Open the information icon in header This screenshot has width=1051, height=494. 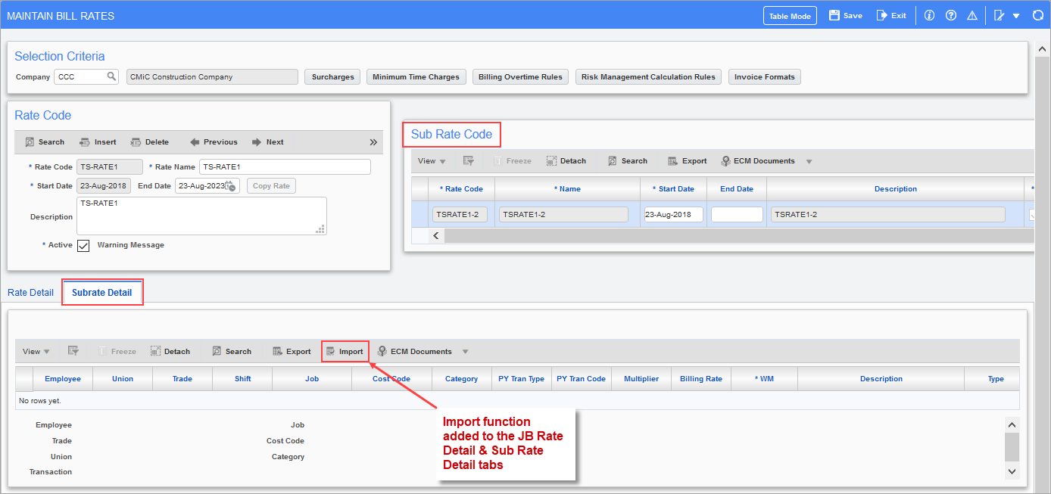(930, 16)
